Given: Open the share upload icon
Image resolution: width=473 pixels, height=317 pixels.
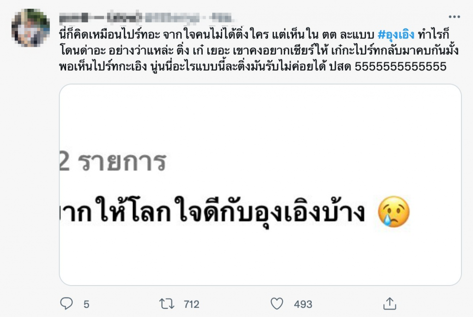Looking at the screenshot, I should point(389,304).
